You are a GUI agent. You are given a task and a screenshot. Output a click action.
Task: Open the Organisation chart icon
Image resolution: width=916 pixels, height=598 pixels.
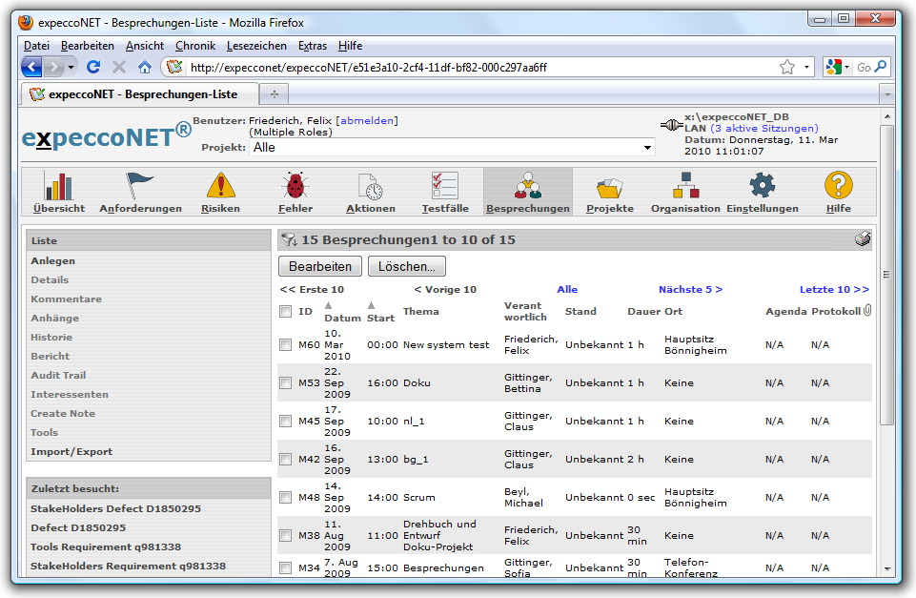(685, 186)
